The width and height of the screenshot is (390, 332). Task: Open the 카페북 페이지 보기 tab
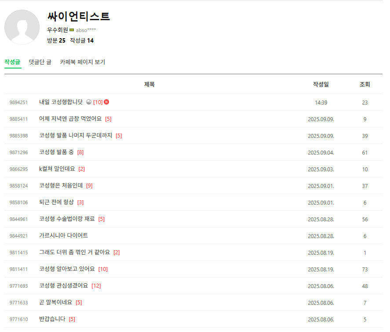click(x=83, y=62)
